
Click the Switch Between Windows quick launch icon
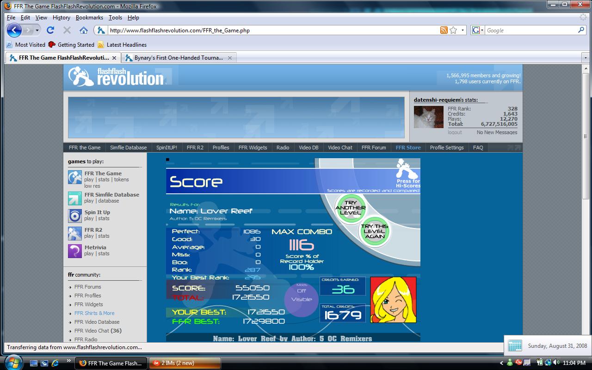point(44,363)
